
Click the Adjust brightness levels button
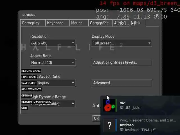(122, 62)
